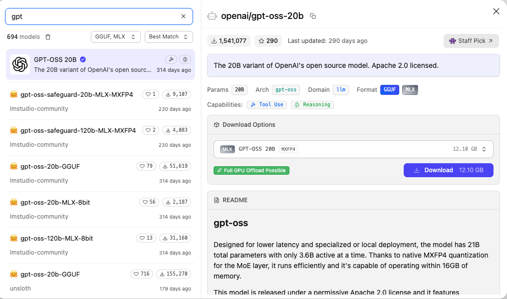This screenshot has width=507, height=299.
Task: Click the 'Last updated: 290 days ago' text
Action: coord(327,41)
